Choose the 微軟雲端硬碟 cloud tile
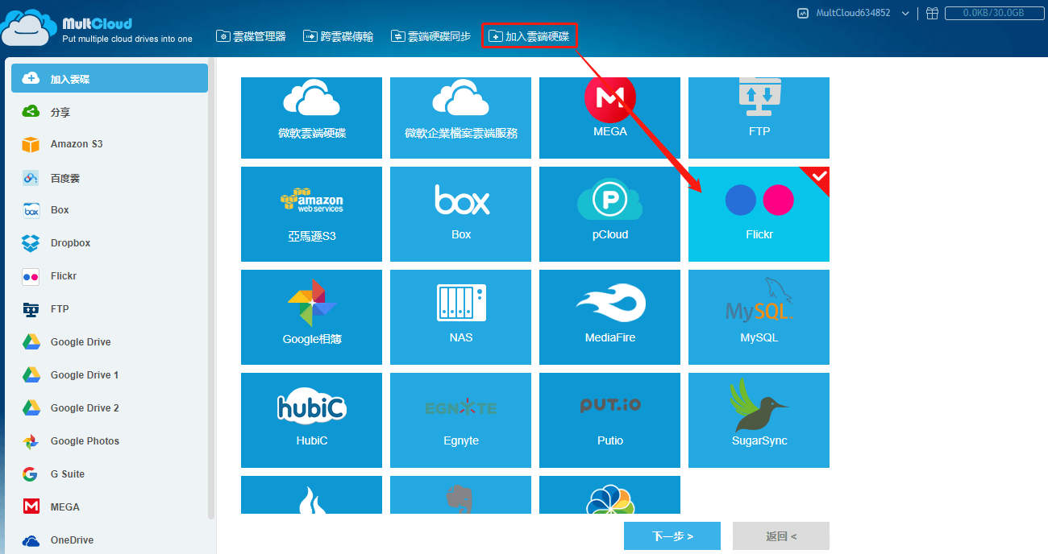 311,118
